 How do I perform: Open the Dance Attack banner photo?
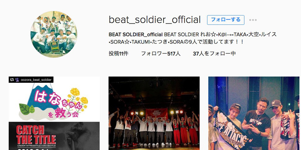(254, 113)
